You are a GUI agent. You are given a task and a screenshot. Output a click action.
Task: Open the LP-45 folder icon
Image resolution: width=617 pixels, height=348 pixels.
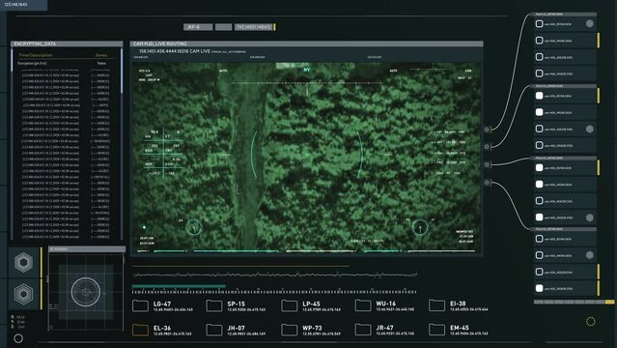point(290,305)
